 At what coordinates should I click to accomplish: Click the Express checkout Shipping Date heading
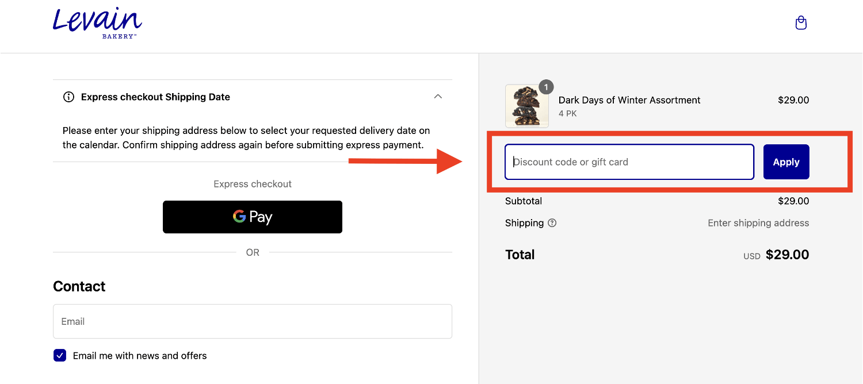pos(155,97)
